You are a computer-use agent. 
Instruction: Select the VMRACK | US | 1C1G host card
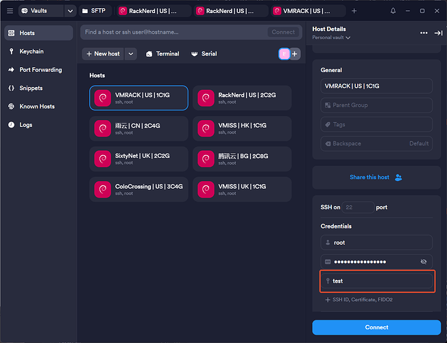139,98
